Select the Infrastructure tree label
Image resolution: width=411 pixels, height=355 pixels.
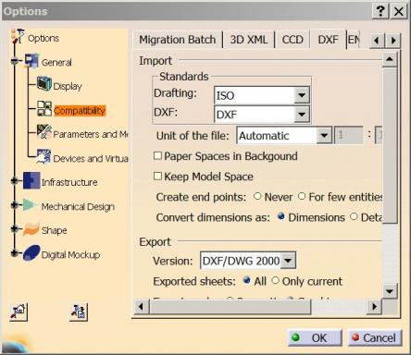[x=69, y=182]
